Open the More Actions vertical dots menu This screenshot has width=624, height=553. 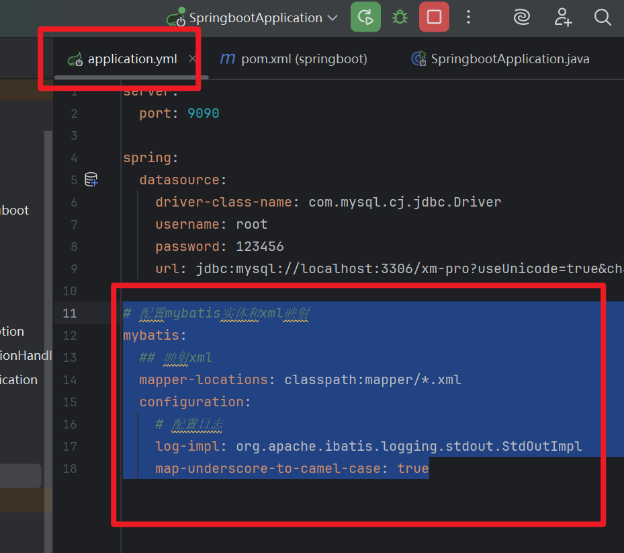tap(468, 17)
